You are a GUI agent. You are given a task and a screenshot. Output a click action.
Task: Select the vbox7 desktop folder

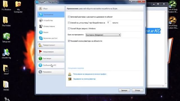coord(6,70)
